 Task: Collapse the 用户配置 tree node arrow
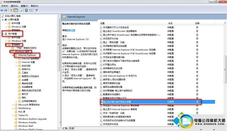click(x=3, y=34)
